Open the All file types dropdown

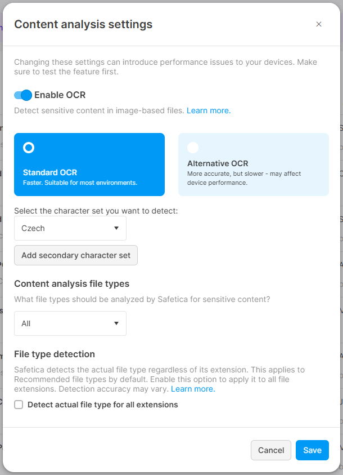70,323
